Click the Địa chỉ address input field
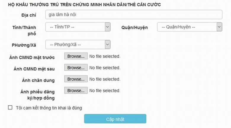The image size is (231, 128). point(134,14)
